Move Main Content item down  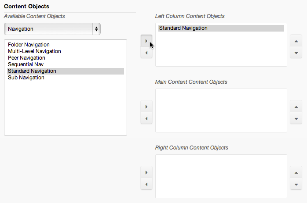click(x=296, y=118)
